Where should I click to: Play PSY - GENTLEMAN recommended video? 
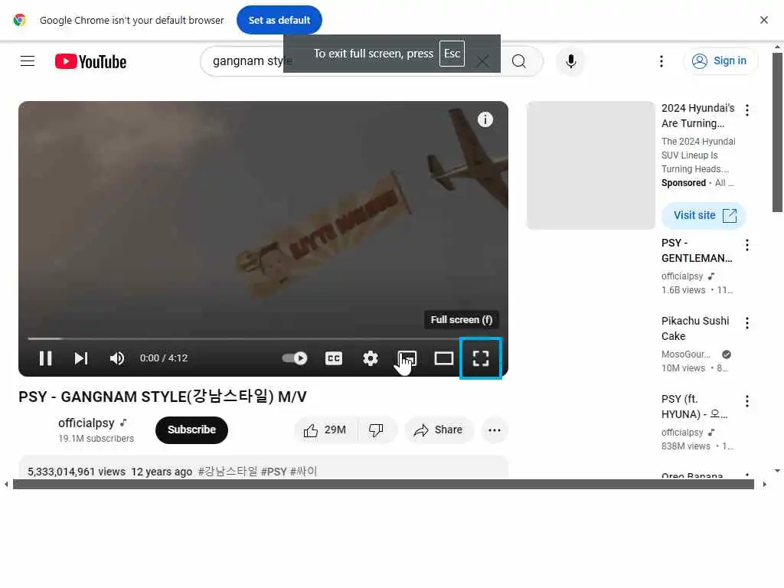[697, 250]
